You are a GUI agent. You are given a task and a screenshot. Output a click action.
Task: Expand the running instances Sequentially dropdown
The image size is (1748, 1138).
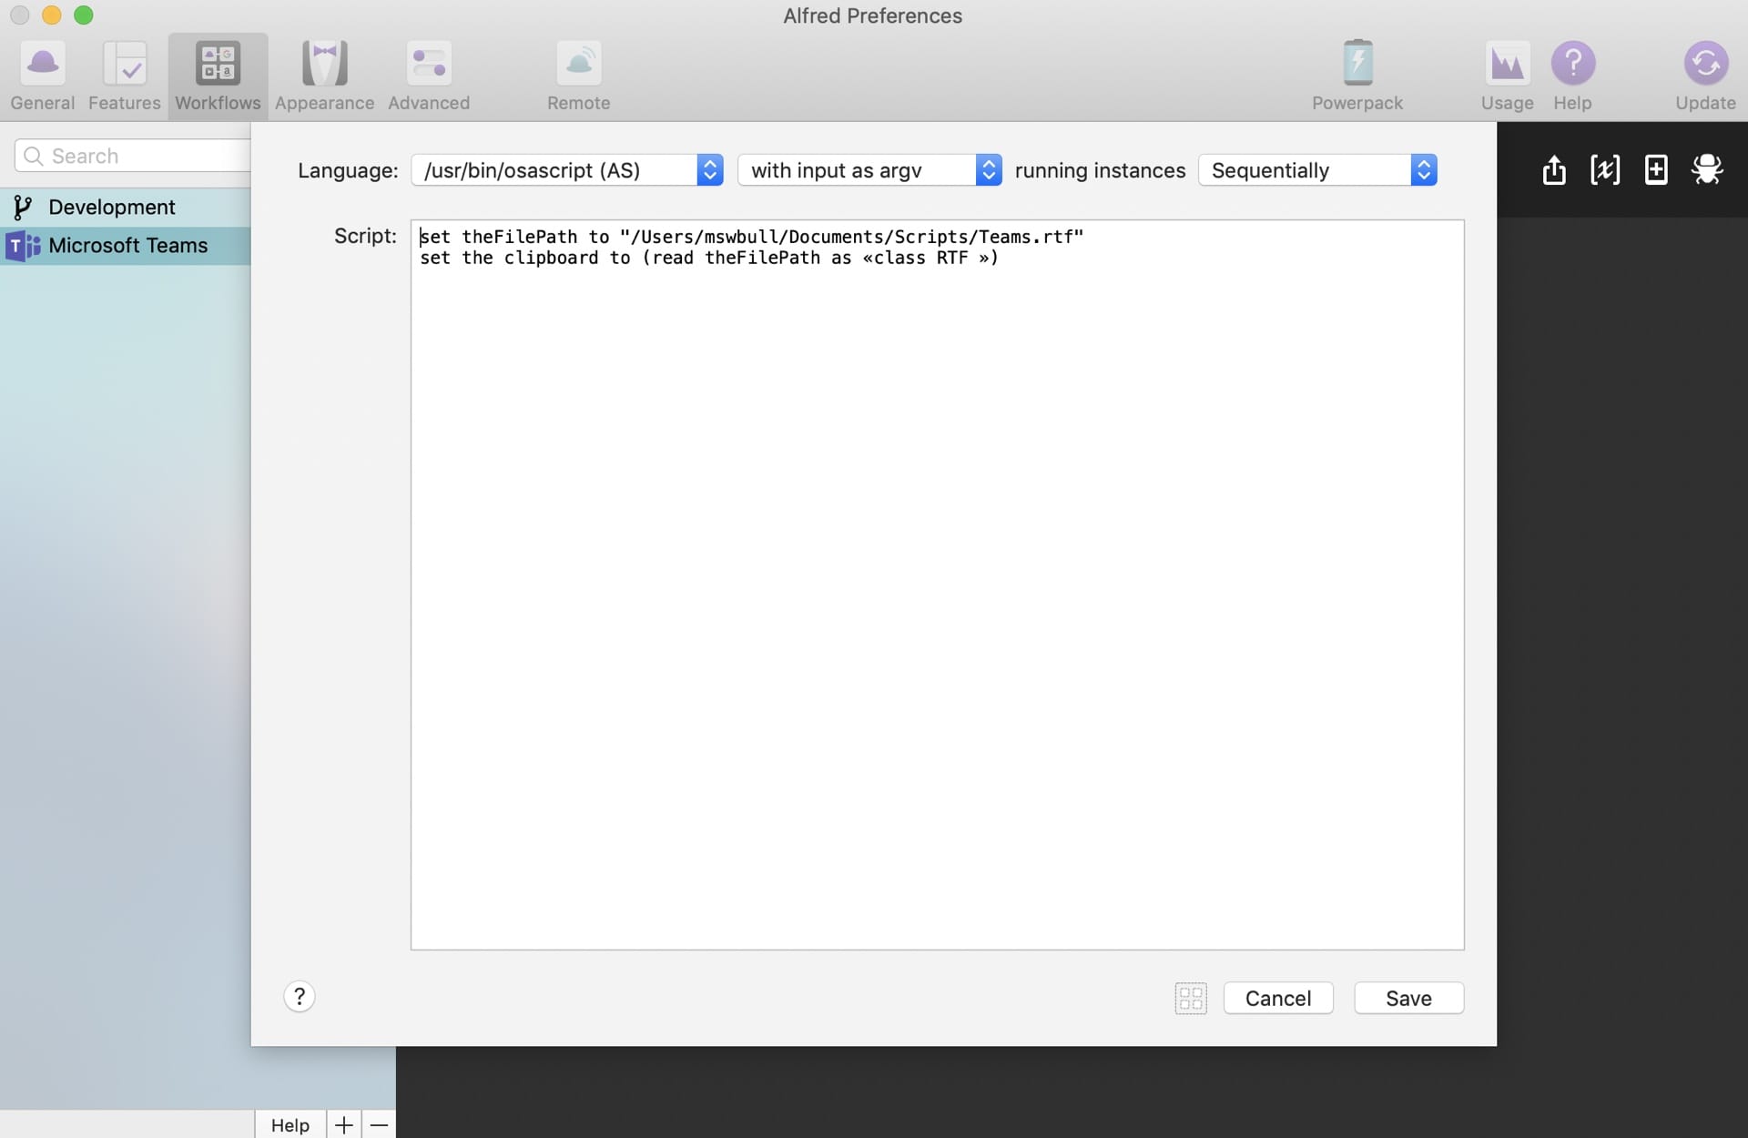pyautogui.click(x=1425, y=168)
